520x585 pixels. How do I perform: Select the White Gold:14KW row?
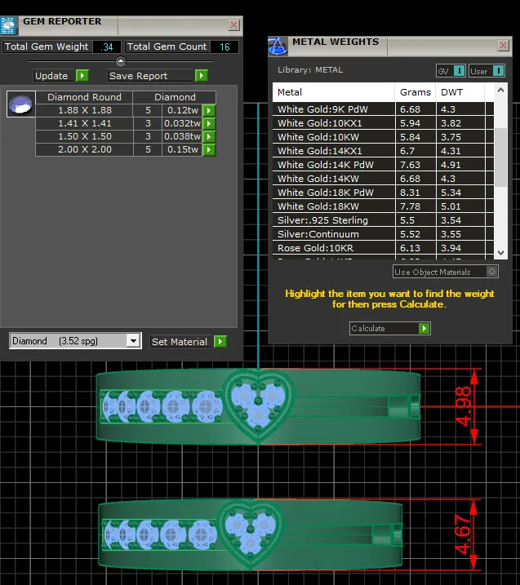[x=383, y=179]
